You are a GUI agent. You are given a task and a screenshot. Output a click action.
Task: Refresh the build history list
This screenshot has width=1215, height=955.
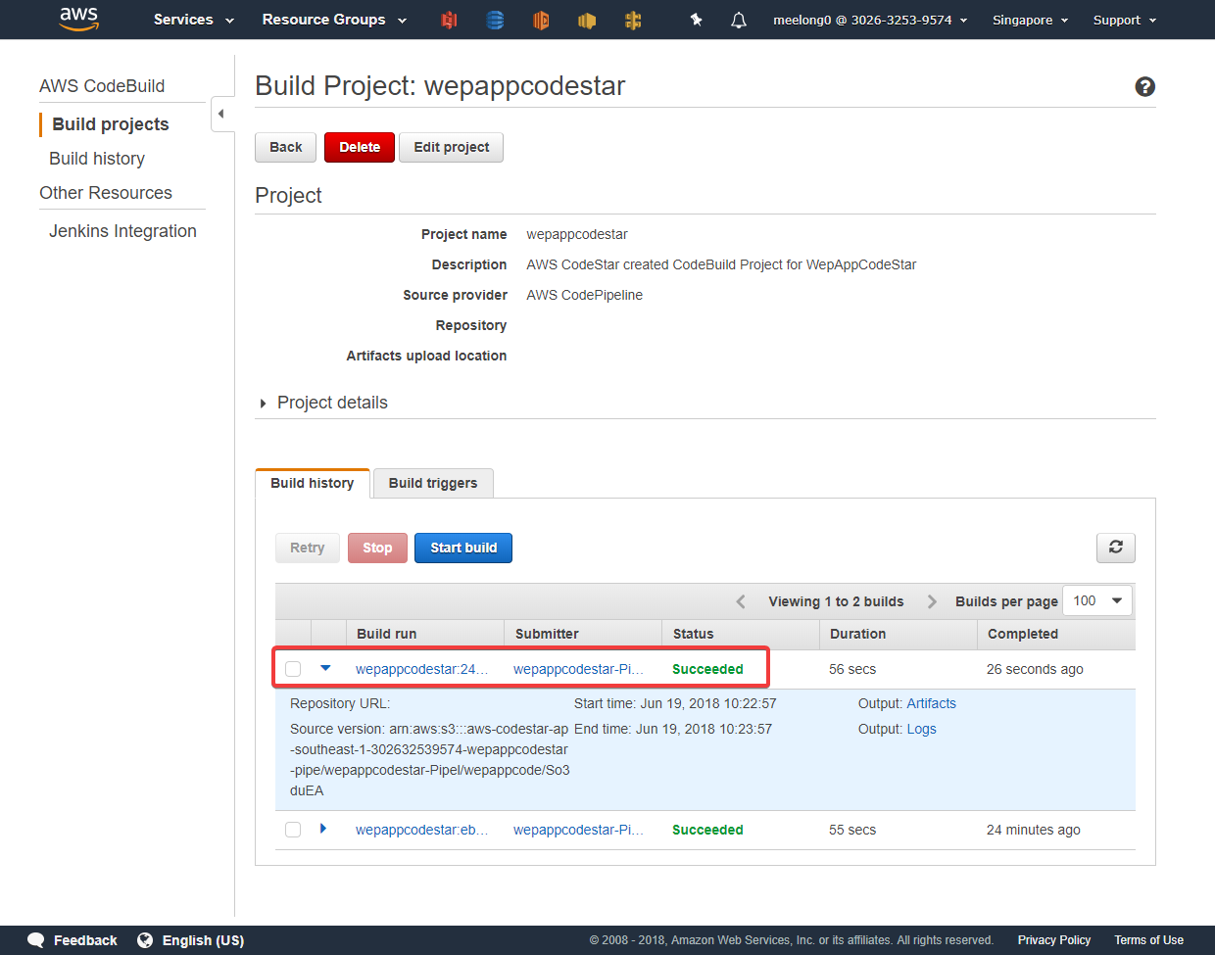tap(1116, 548)
